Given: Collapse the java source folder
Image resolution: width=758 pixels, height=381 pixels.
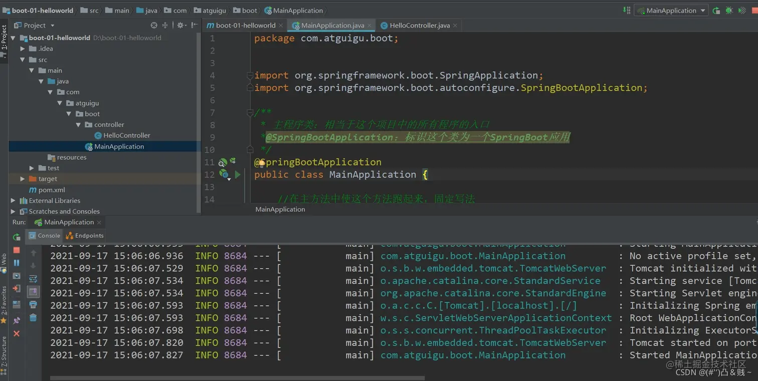Looking at the screenshot, I should [41, 81].
